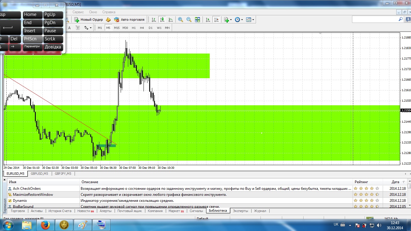Click the search magnifier dropdown icon
This screenshot has height=231, width=411.
pos(401,19)
